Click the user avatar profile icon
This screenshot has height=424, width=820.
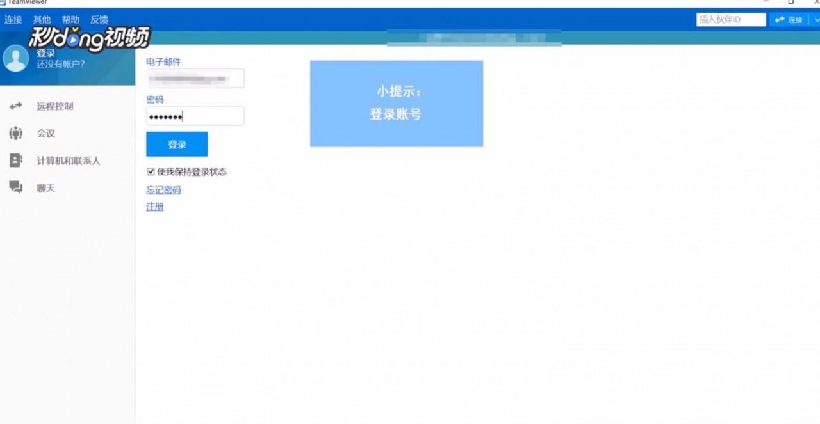click(x=14, y=59)
